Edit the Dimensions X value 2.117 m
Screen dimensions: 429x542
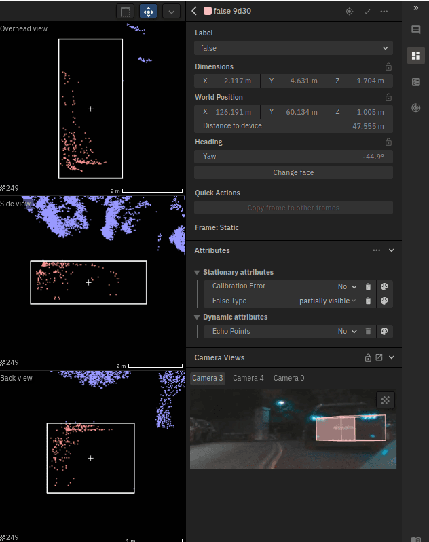click(x=227, y=81)
